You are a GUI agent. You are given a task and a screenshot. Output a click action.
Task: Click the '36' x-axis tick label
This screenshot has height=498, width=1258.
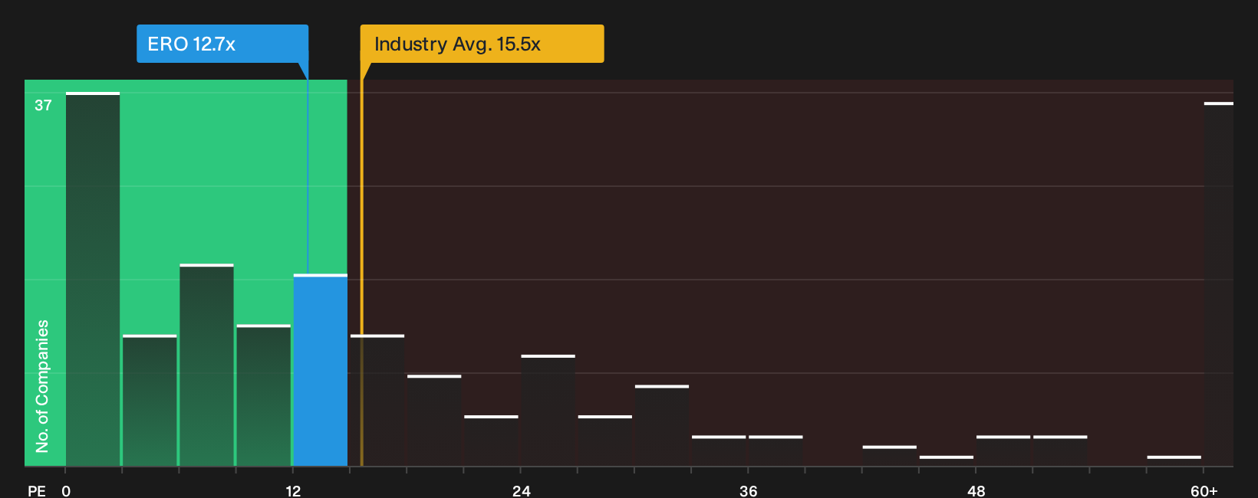point(748,490)
